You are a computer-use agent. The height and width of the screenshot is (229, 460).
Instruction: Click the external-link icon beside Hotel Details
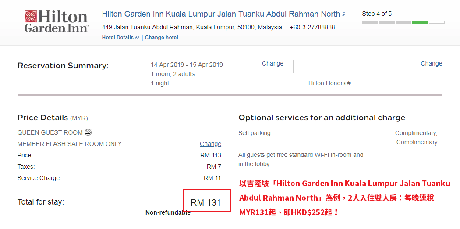pyautogui.click(x=137, y=38)
